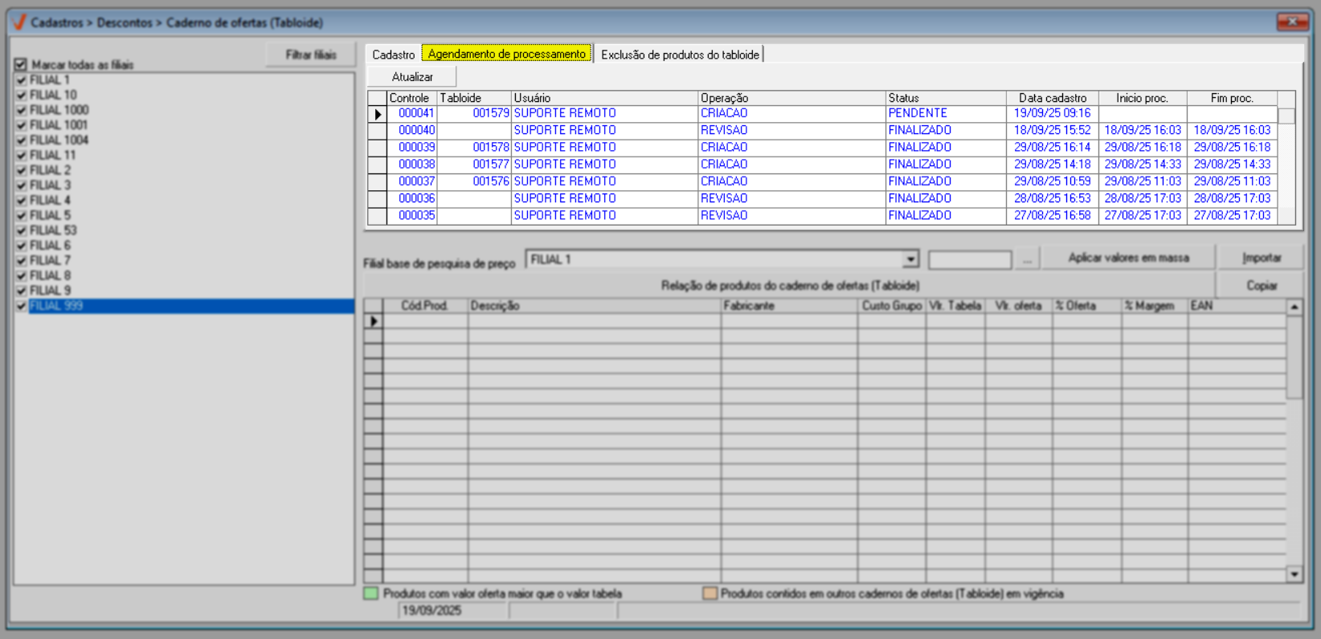Click the Atualizar button

point(412,77)
